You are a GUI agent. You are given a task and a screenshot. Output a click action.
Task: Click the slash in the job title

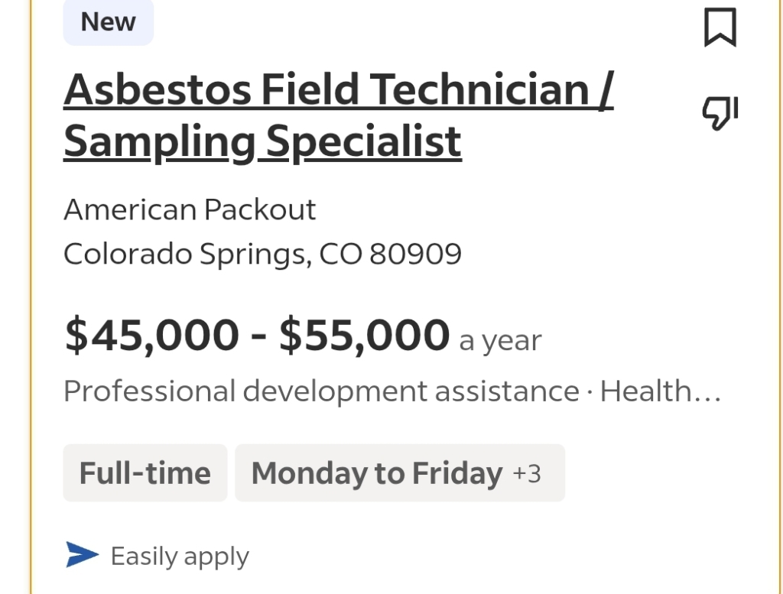(x=606, y=90)
